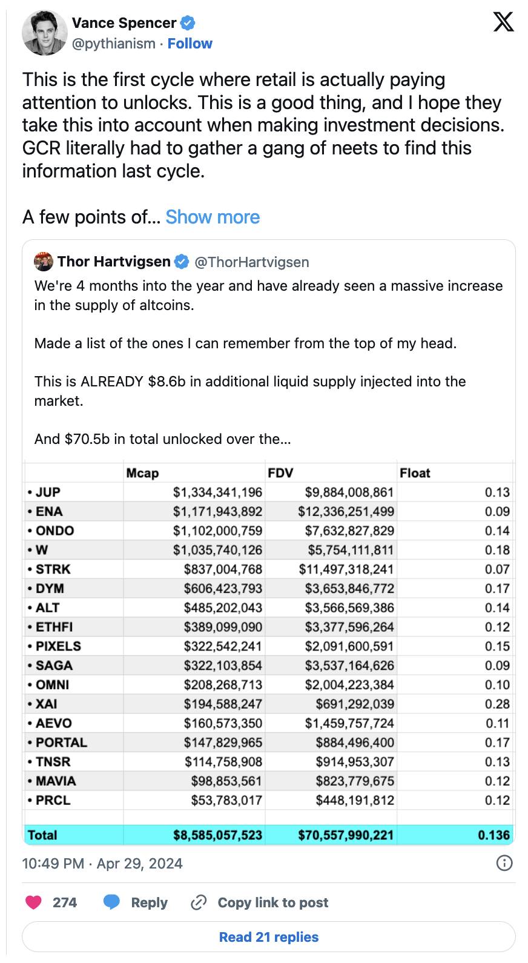
Task: Click the copy link chain icon
Action: pyautogui.click(x=199, y=902)
